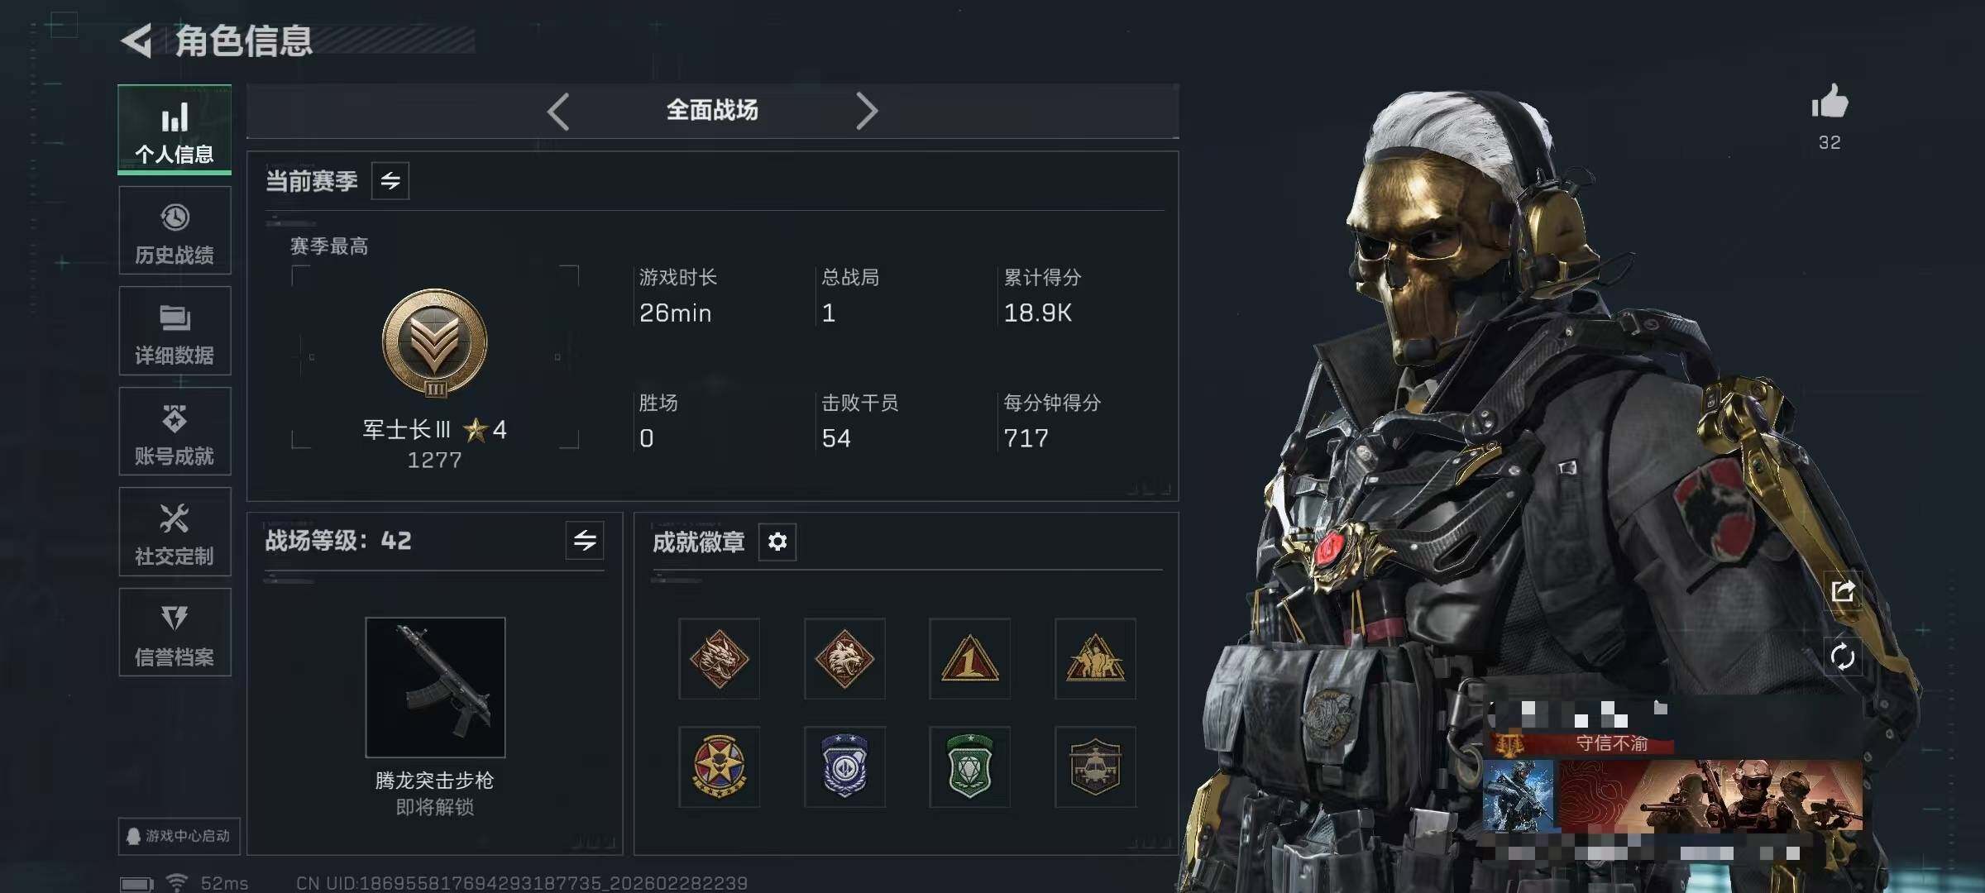Toggle the 战场等级 swap button

(x=585, y=541)
